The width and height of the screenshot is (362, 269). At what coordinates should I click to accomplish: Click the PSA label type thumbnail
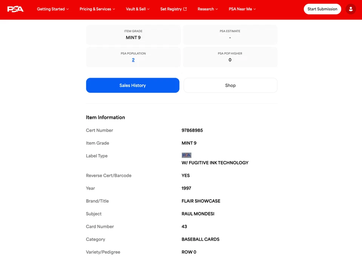[186, 155]
